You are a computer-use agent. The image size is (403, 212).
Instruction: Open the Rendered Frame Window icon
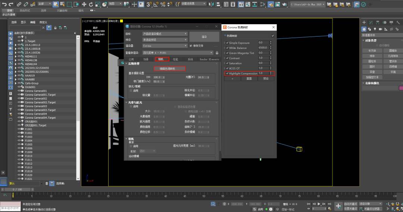(x=277, y=4)
